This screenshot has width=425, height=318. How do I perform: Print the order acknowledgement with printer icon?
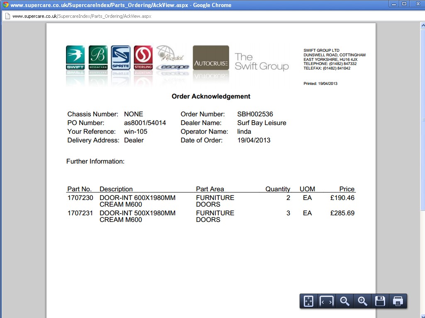pos(398,301)
